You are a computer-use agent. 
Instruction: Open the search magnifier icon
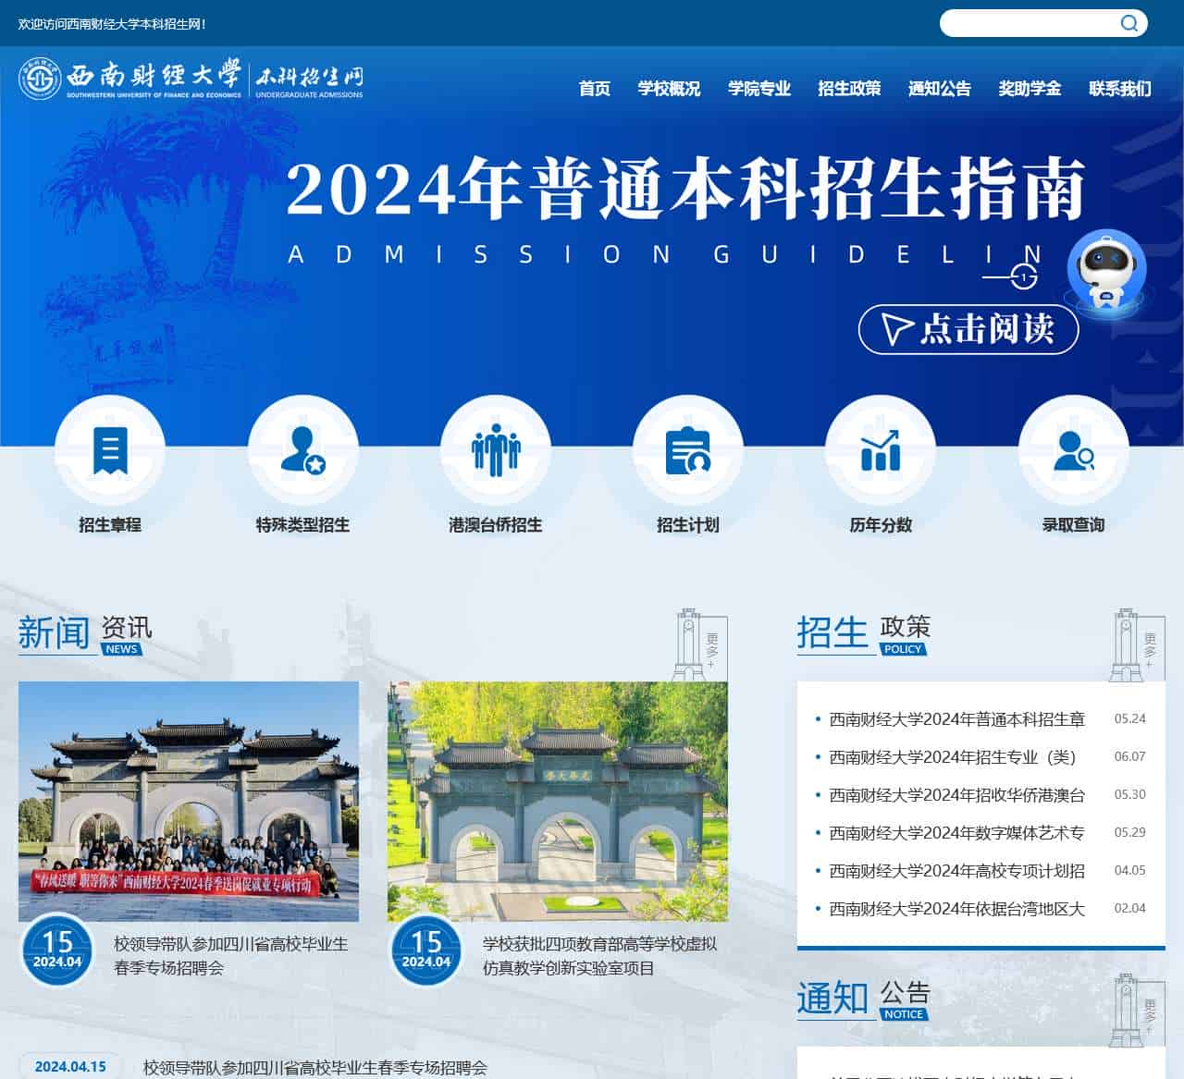pos(1129,24)
